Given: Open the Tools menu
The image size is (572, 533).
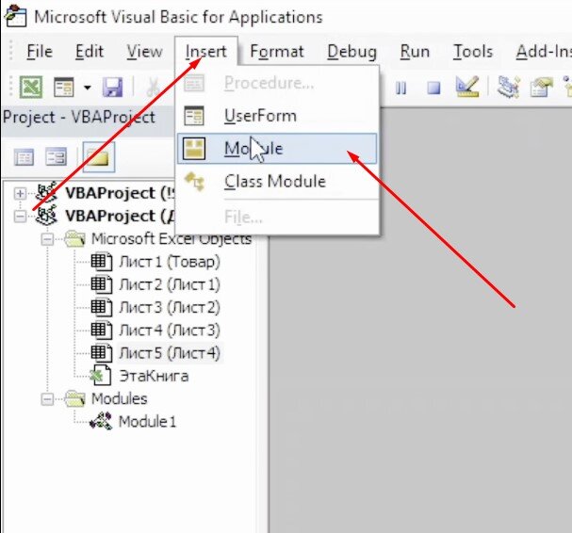Looking at the screenshot, I should (x=473, y=52).
